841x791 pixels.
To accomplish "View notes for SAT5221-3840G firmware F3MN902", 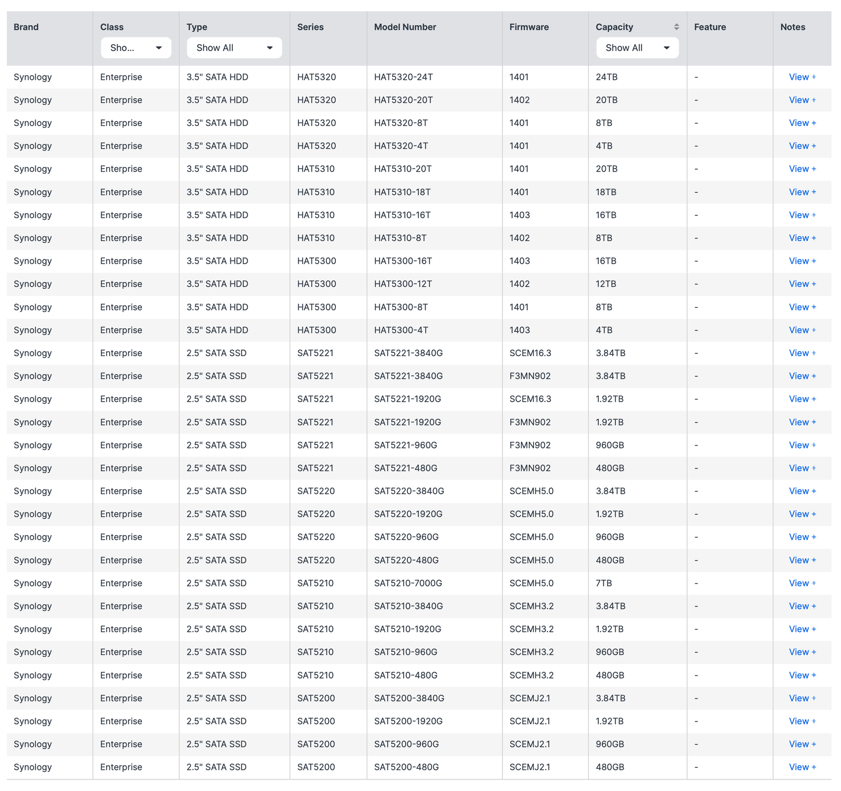I will 802,376.
